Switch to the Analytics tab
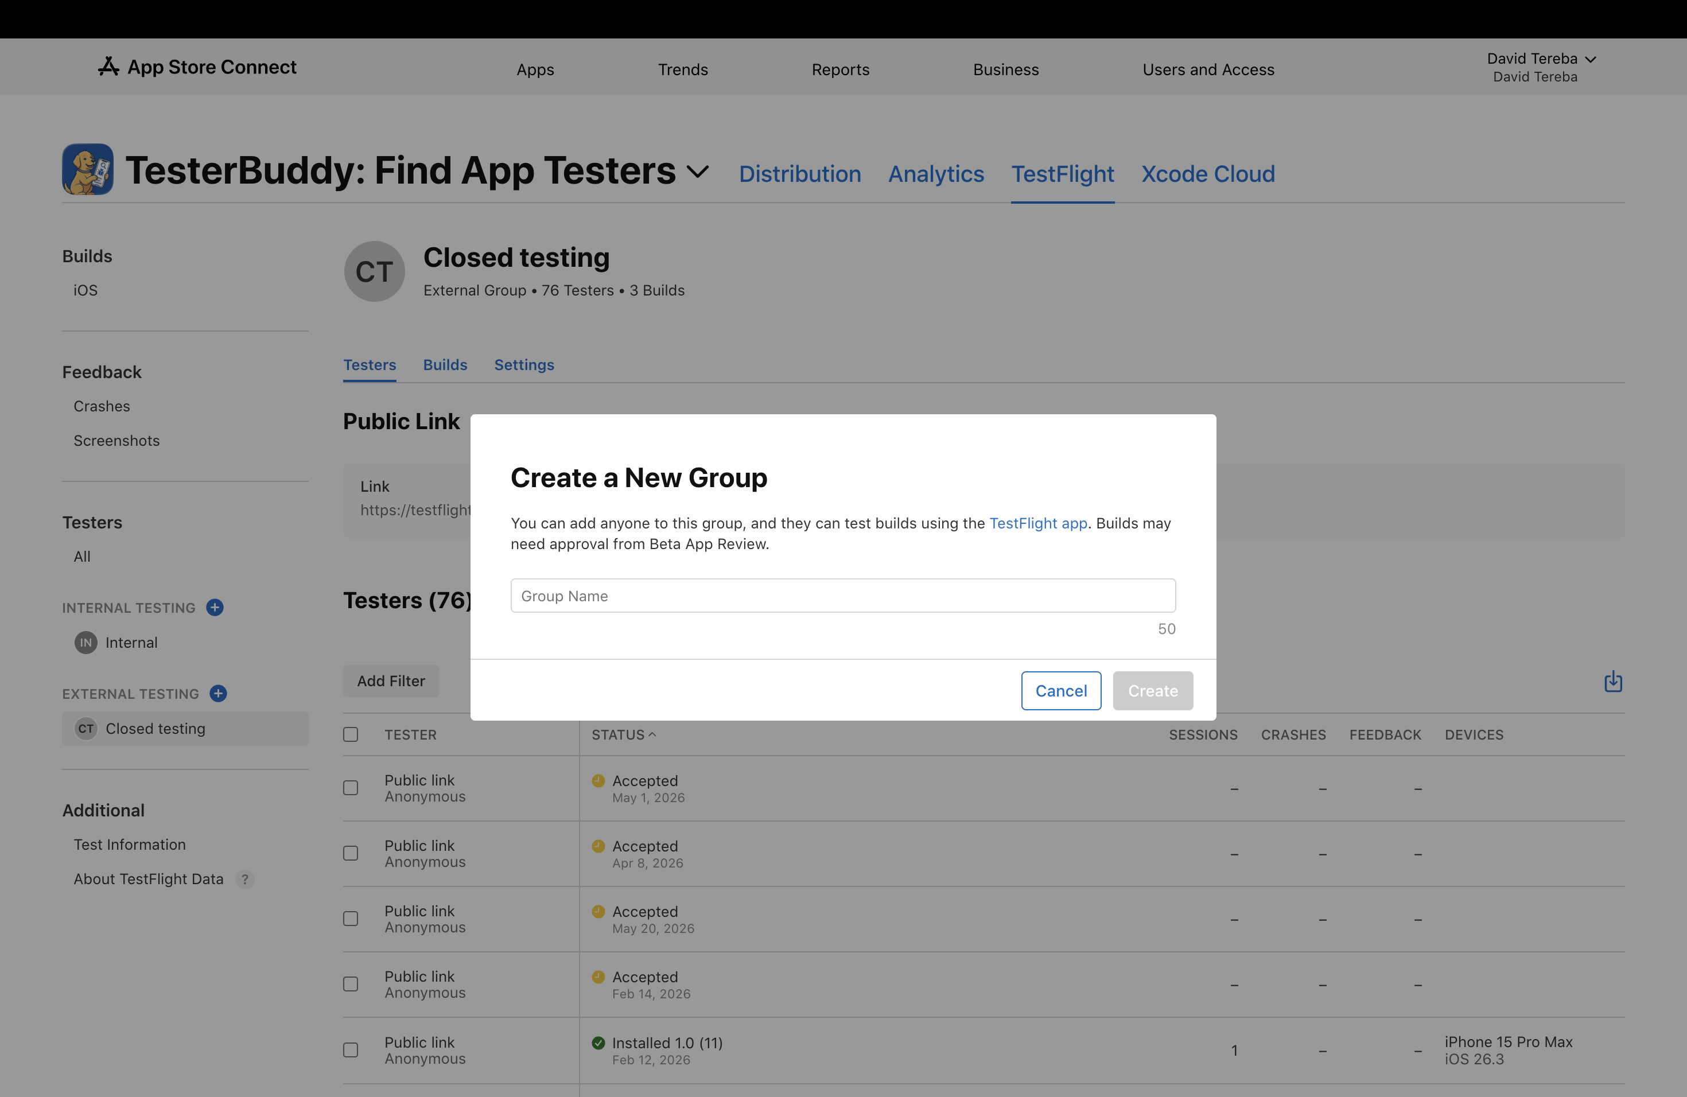The height and width of the screenshot is (1097, 1687). click(936, 174)
